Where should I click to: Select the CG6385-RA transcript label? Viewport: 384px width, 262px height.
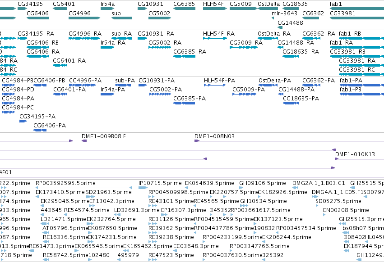click(190, 52)
